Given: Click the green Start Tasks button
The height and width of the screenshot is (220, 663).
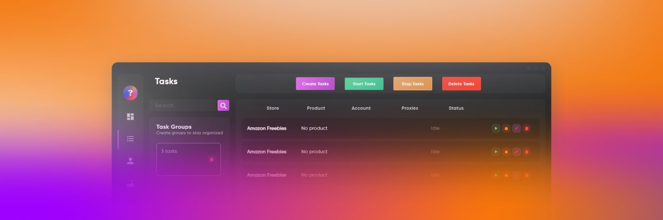Looking at the screenshot, I should click(364, 84).
